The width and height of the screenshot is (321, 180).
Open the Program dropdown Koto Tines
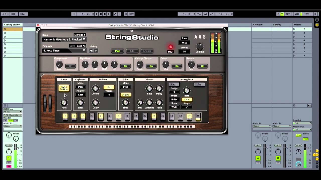(64, 50)
